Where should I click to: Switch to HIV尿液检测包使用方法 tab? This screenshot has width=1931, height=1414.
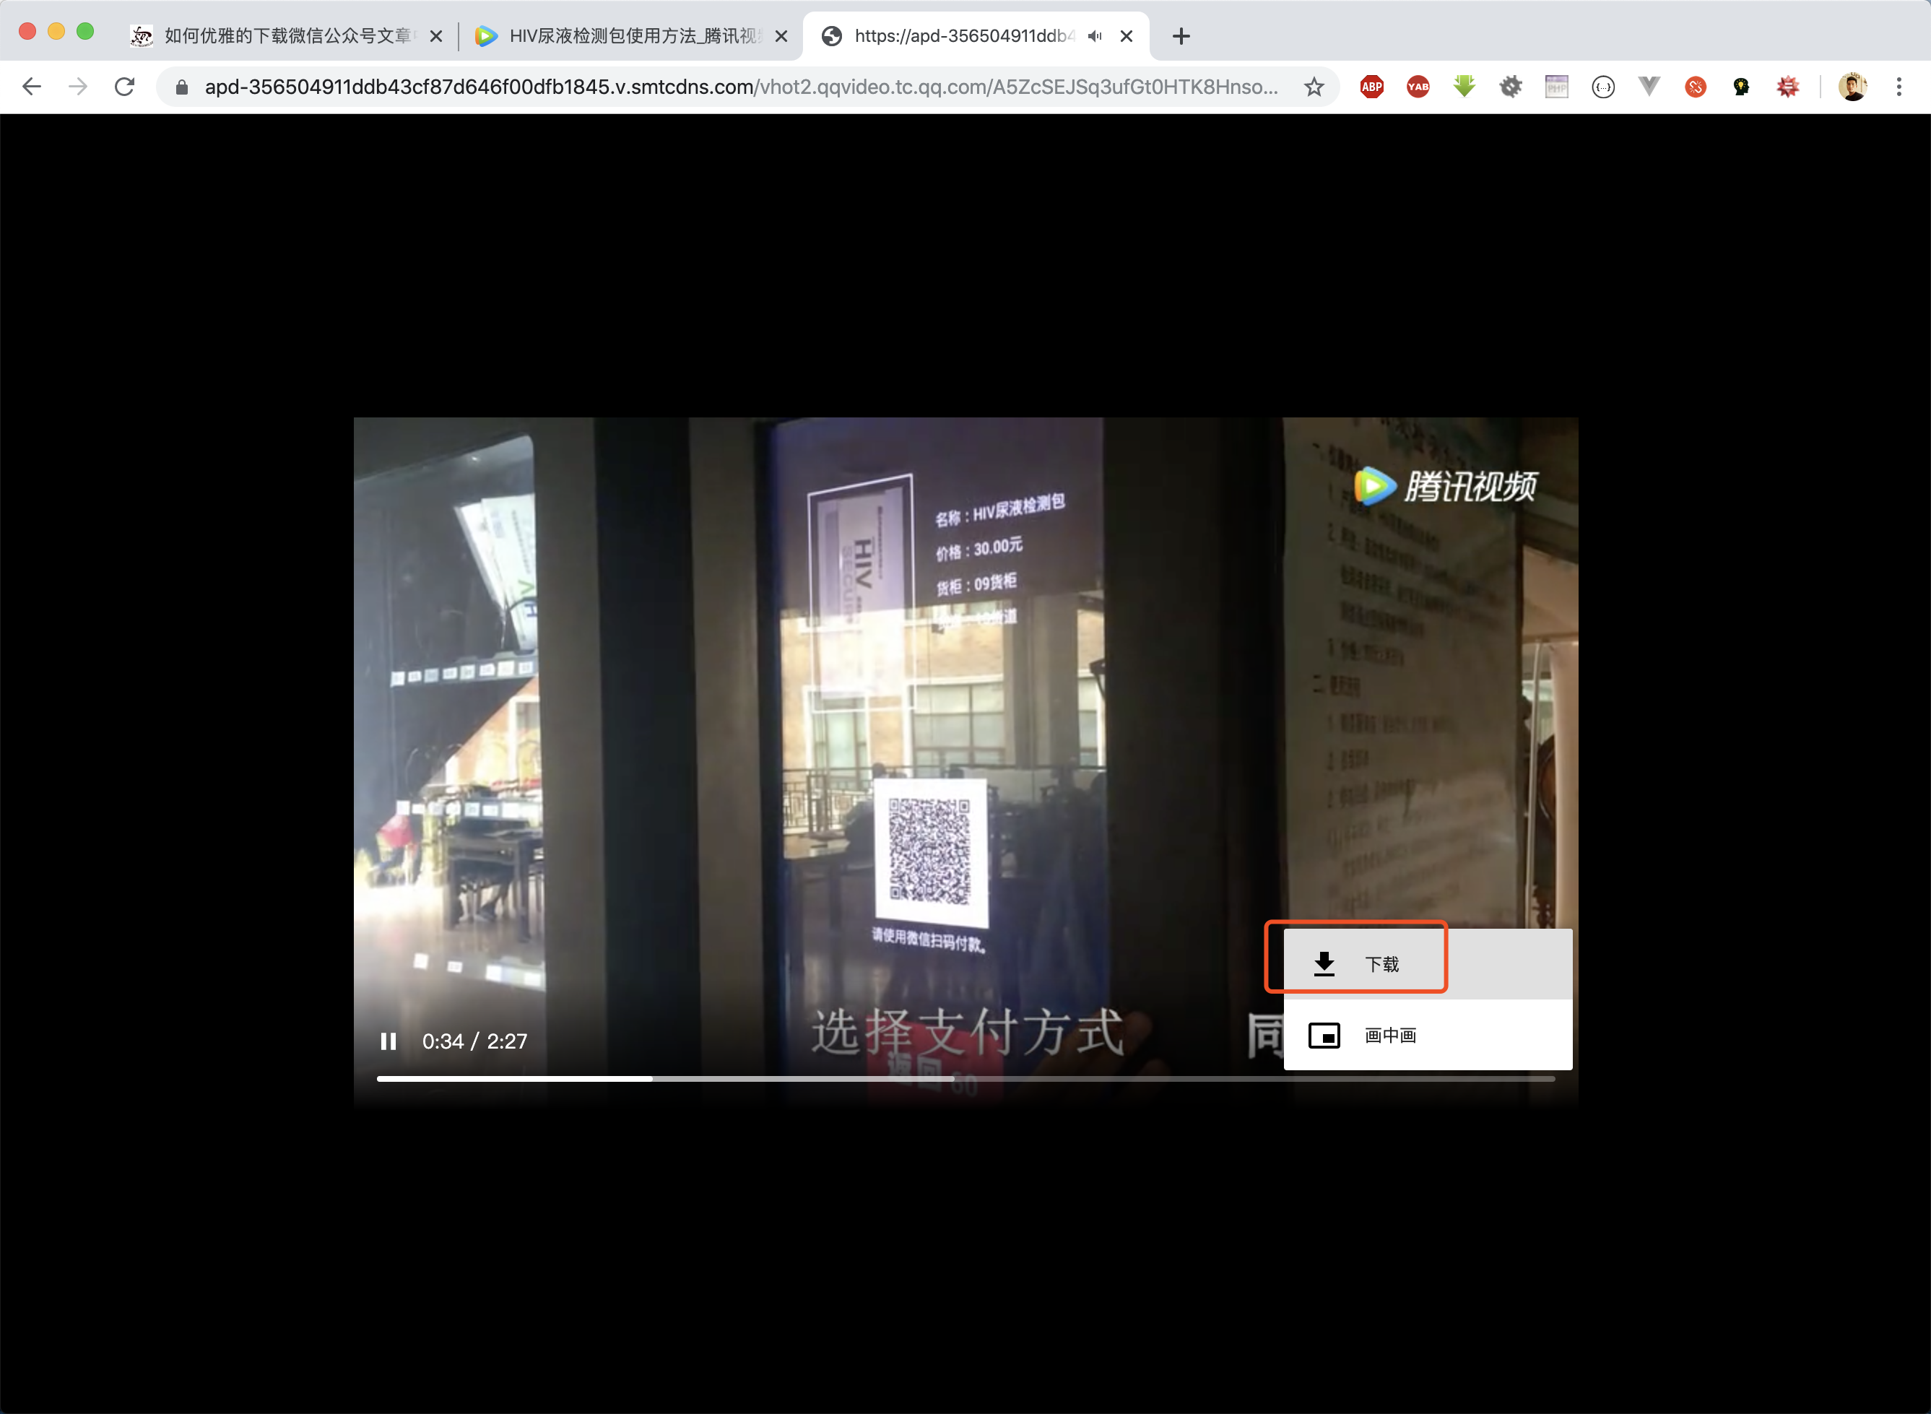coord(633,36)
